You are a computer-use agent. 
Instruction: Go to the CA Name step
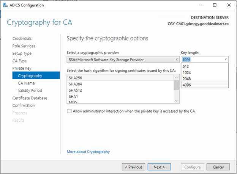26,83
